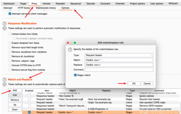181x114 pixels.
Task: Select 'Cookie: xxx=1' cell in highlighted row
Action: (95, 112)
